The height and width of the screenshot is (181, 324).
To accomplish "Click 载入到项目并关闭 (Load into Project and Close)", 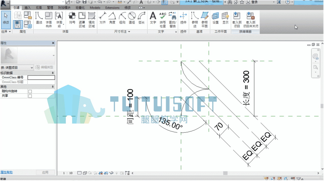I will 251,20.
